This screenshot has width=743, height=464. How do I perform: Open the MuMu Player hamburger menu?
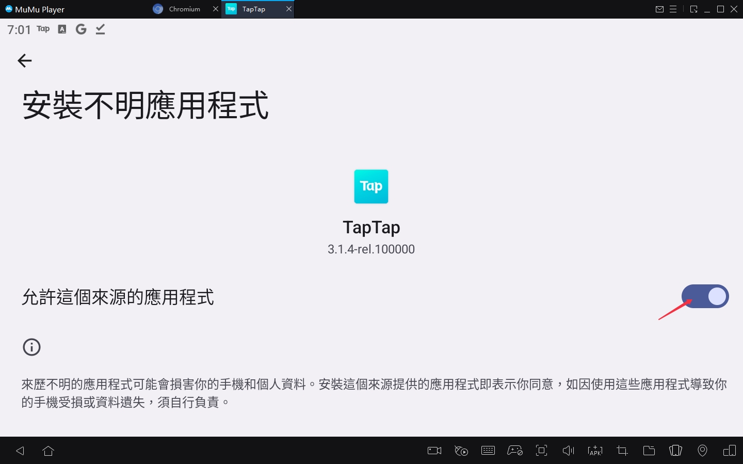pyautogui.click(x=673, y=9)
